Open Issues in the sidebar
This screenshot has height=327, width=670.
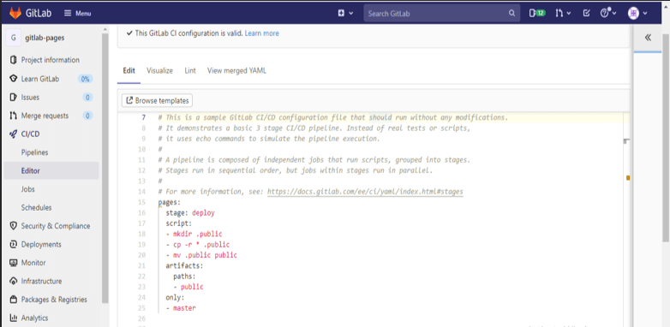pyautogui.click(x=30, y=98)
